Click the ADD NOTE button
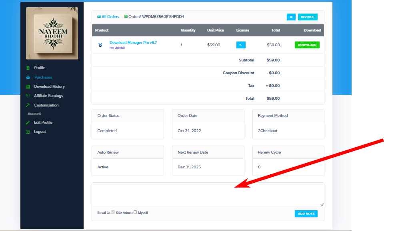The image size is (394, 231). pos(306,214)
